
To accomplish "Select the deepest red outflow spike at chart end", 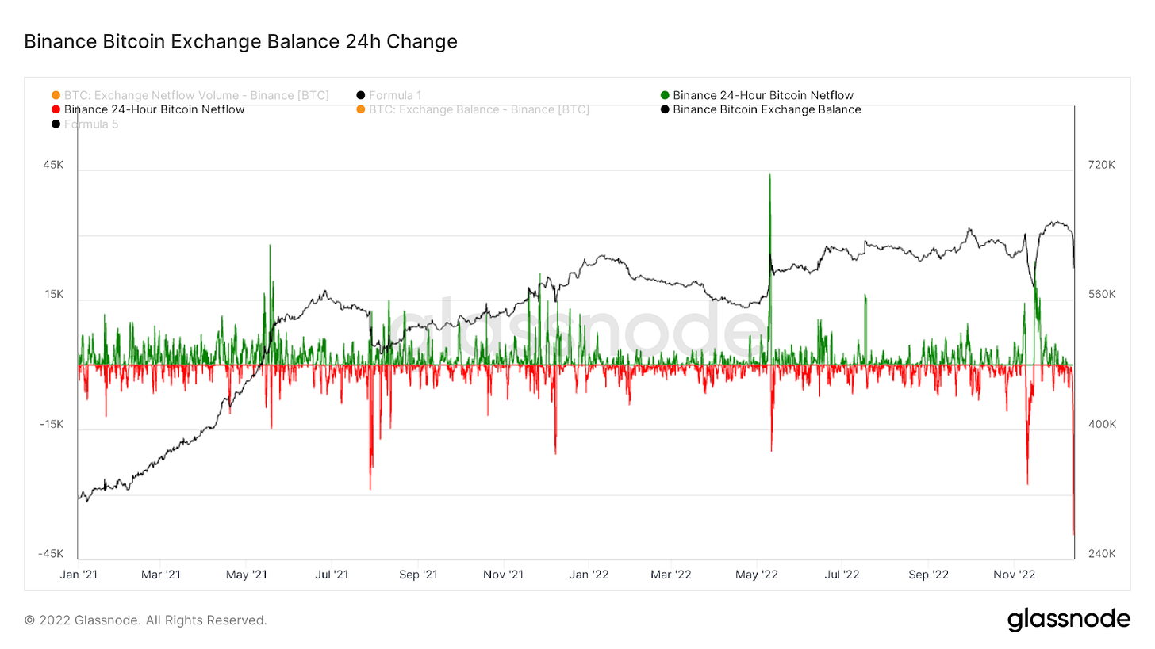I will pyautogui.click(x=1073, y=450).
